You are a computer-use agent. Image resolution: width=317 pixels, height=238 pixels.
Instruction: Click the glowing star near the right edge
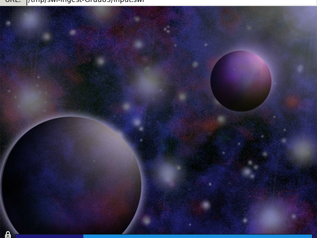click(302, 150)
